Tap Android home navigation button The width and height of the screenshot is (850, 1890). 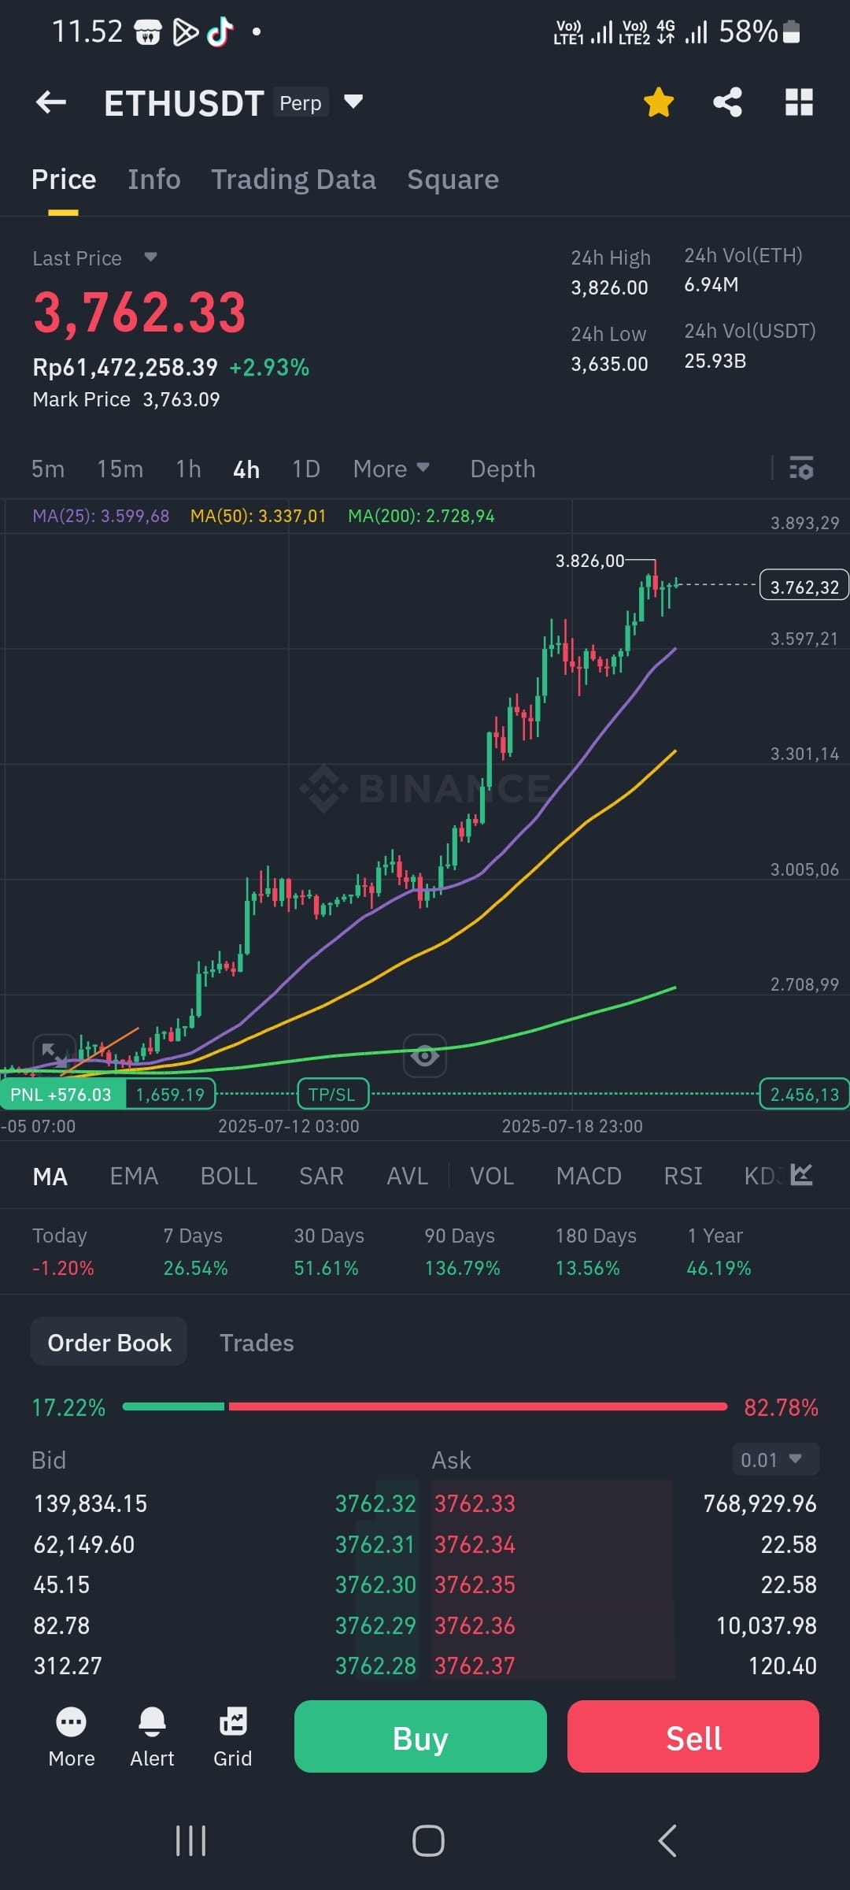tap(428, 1841)
